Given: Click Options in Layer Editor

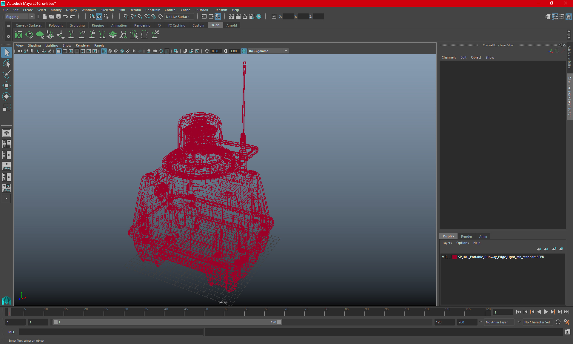Looking at the screenshot, I should click(462, 243).
